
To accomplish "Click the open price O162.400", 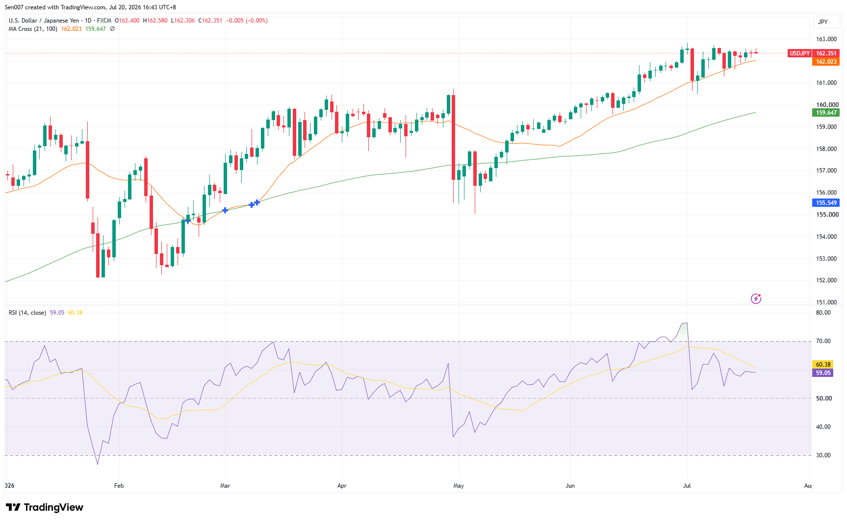I will (127, 21).
